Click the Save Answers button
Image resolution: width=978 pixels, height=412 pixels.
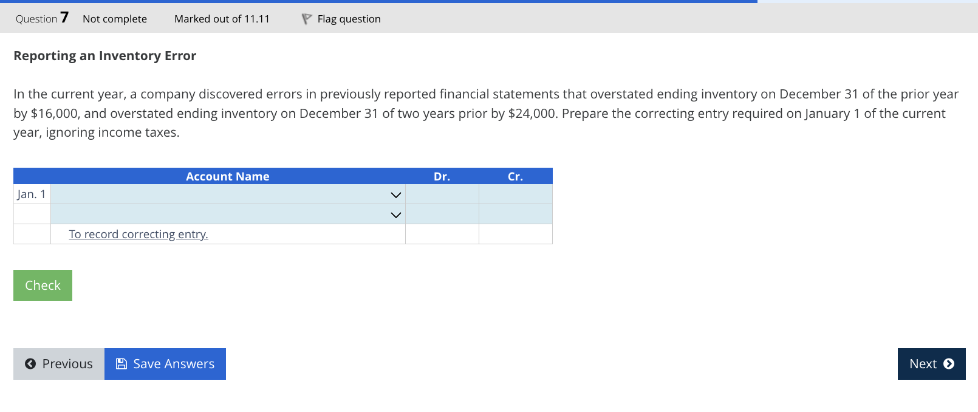(x=165, y=363)
